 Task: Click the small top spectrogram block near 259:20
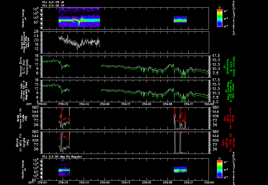click(x=180, y=20)
